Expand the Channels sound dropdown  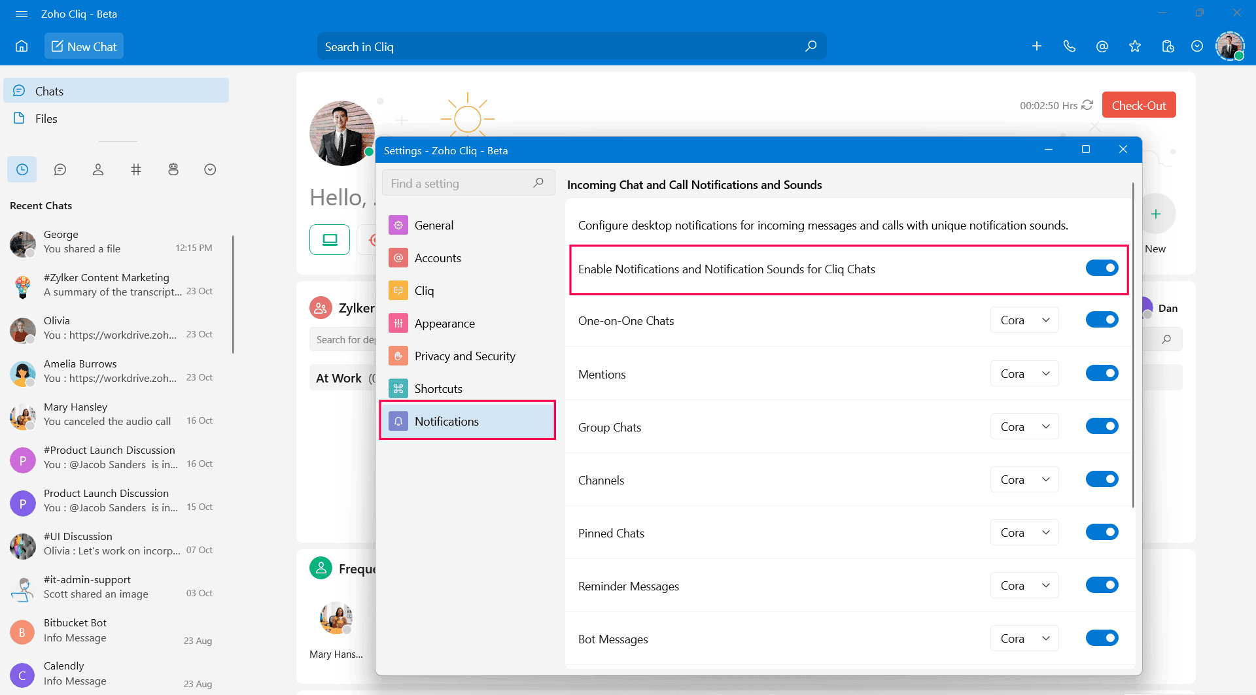1024,480
